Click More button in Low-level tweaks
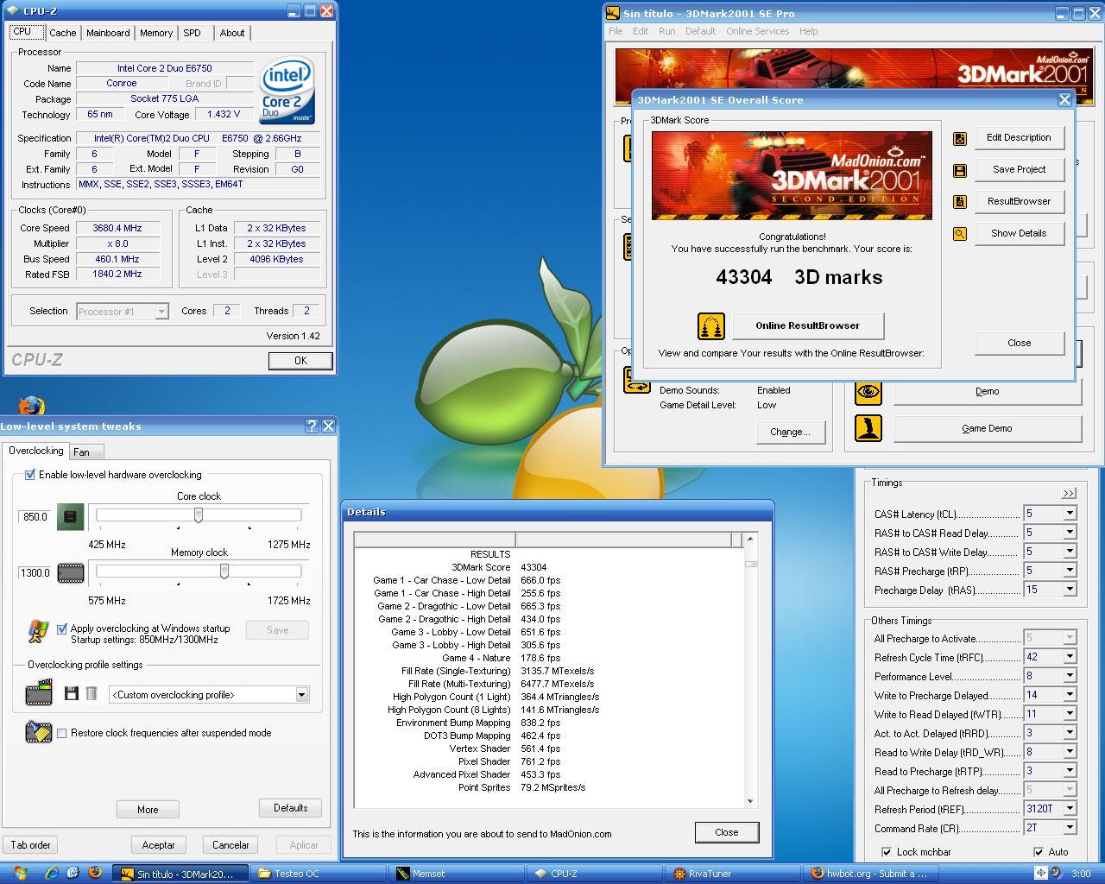This screenshot has height=884, width=1105. (x=148, y=810)
